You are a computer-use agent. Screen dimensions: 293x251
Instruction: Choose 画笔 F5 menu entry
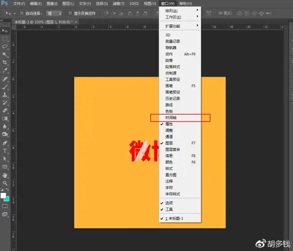[x=180, y=86]
